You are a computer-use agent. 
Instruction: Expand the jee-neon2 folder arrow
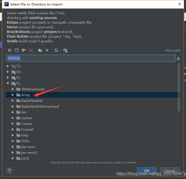[13, 152]
